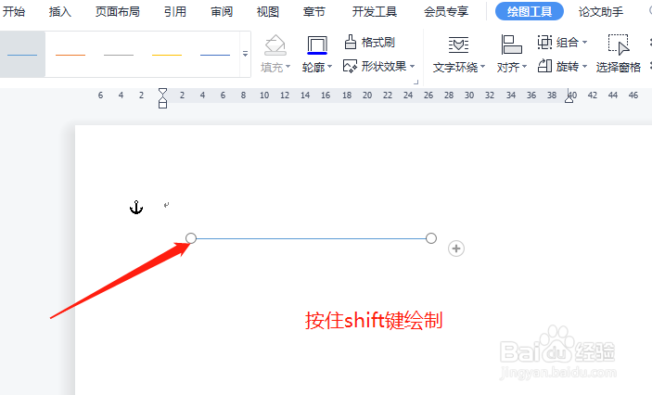
Task: Click the 轮廓 outline icon
Action: click(x=317, y=45)
